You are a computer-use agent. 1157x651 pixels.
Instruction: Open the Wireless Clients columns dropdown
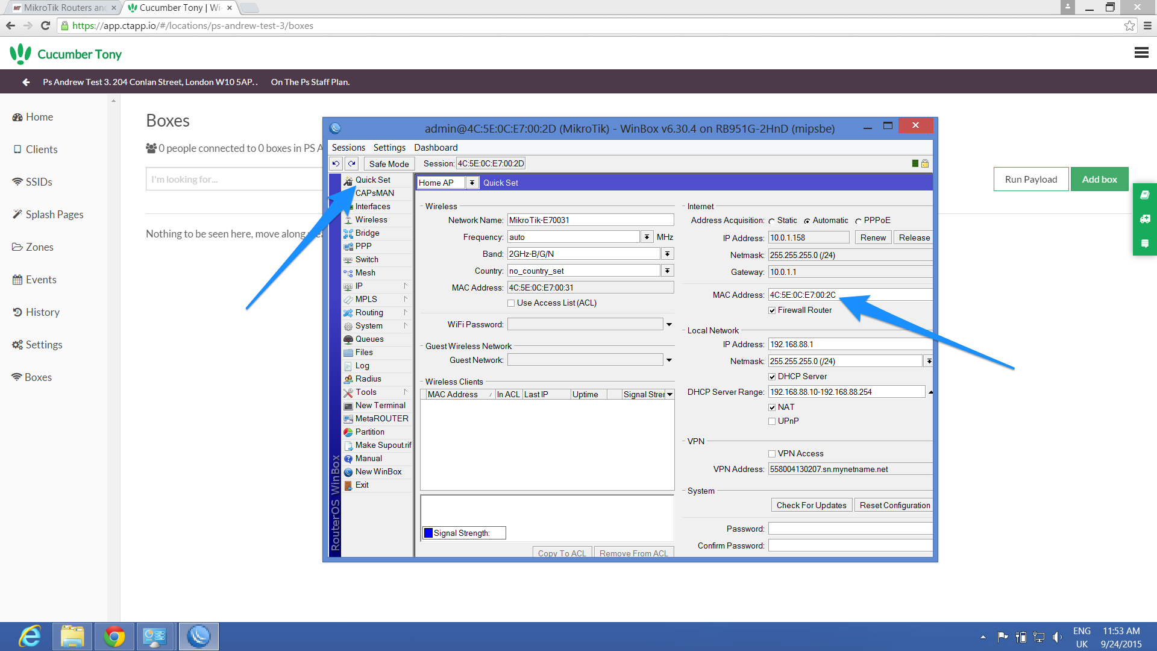(x=669, y=395)
